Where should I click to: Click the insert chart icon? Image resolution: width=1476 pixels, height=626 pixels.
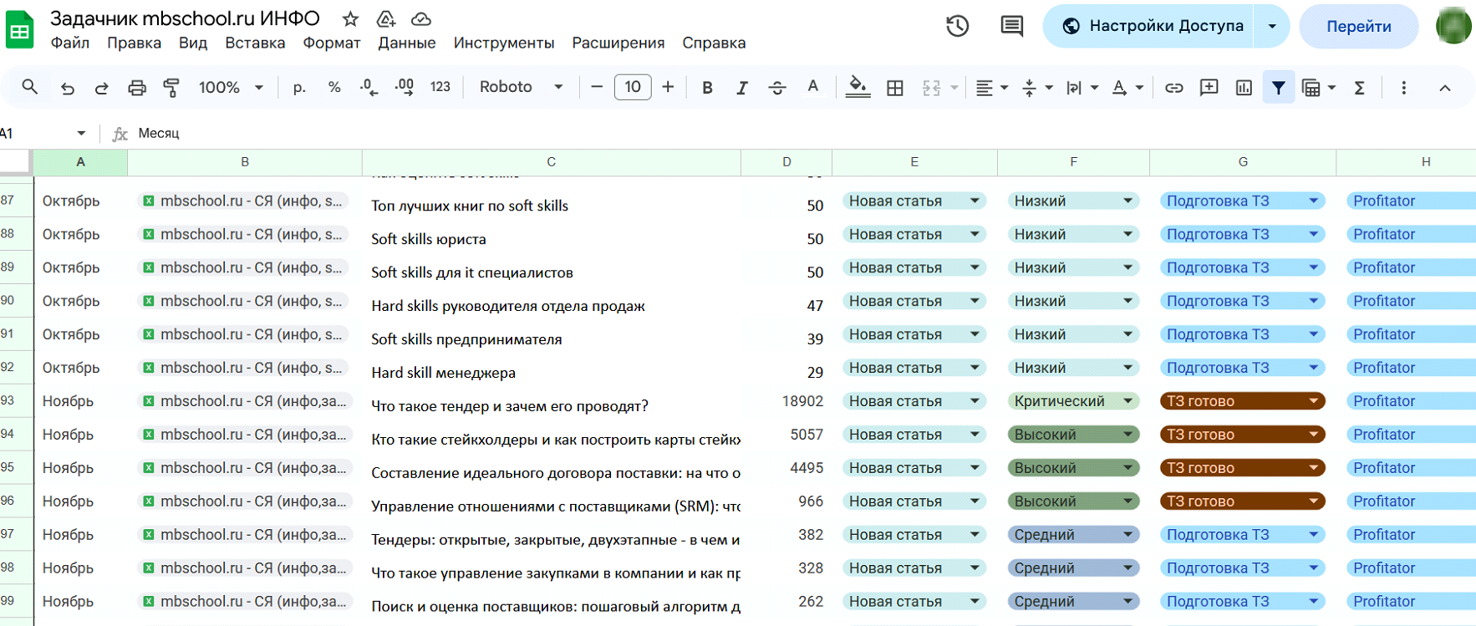pos(1244,88)
